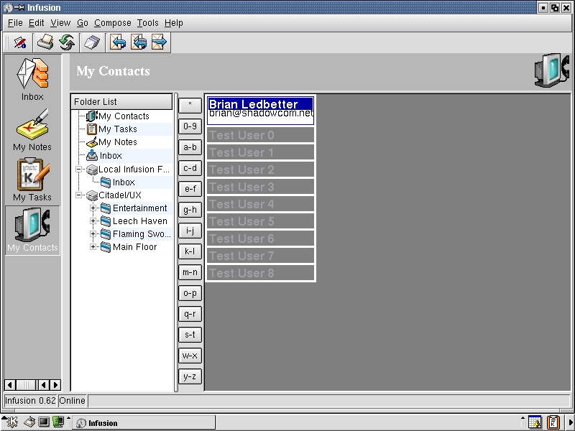The width and height of the screenshot is (575, 431).
Task: Click the calendar tray icon on taskbar
Action: coord(535,422)
